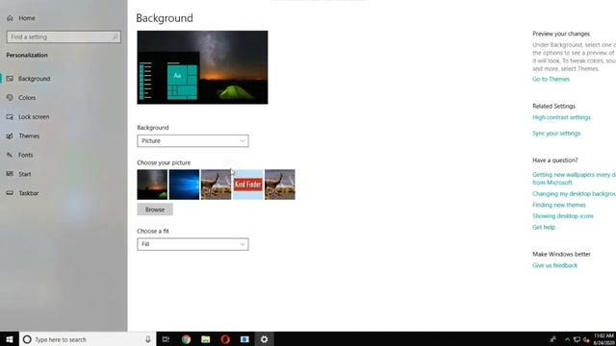Screen dimensions: 616x346
Task: Go to Fonts settings page
Action: pos(26,155)
